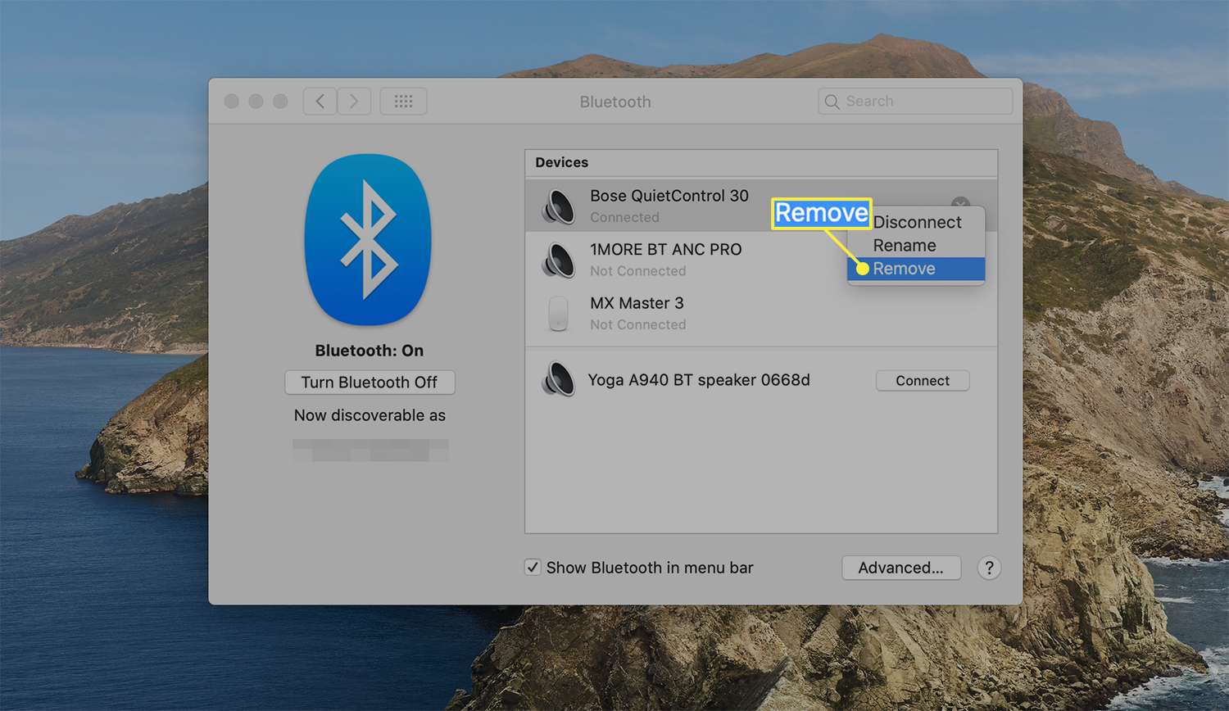Click into the Search input field
Screen dimensions: 1229x711
[915, 102]
